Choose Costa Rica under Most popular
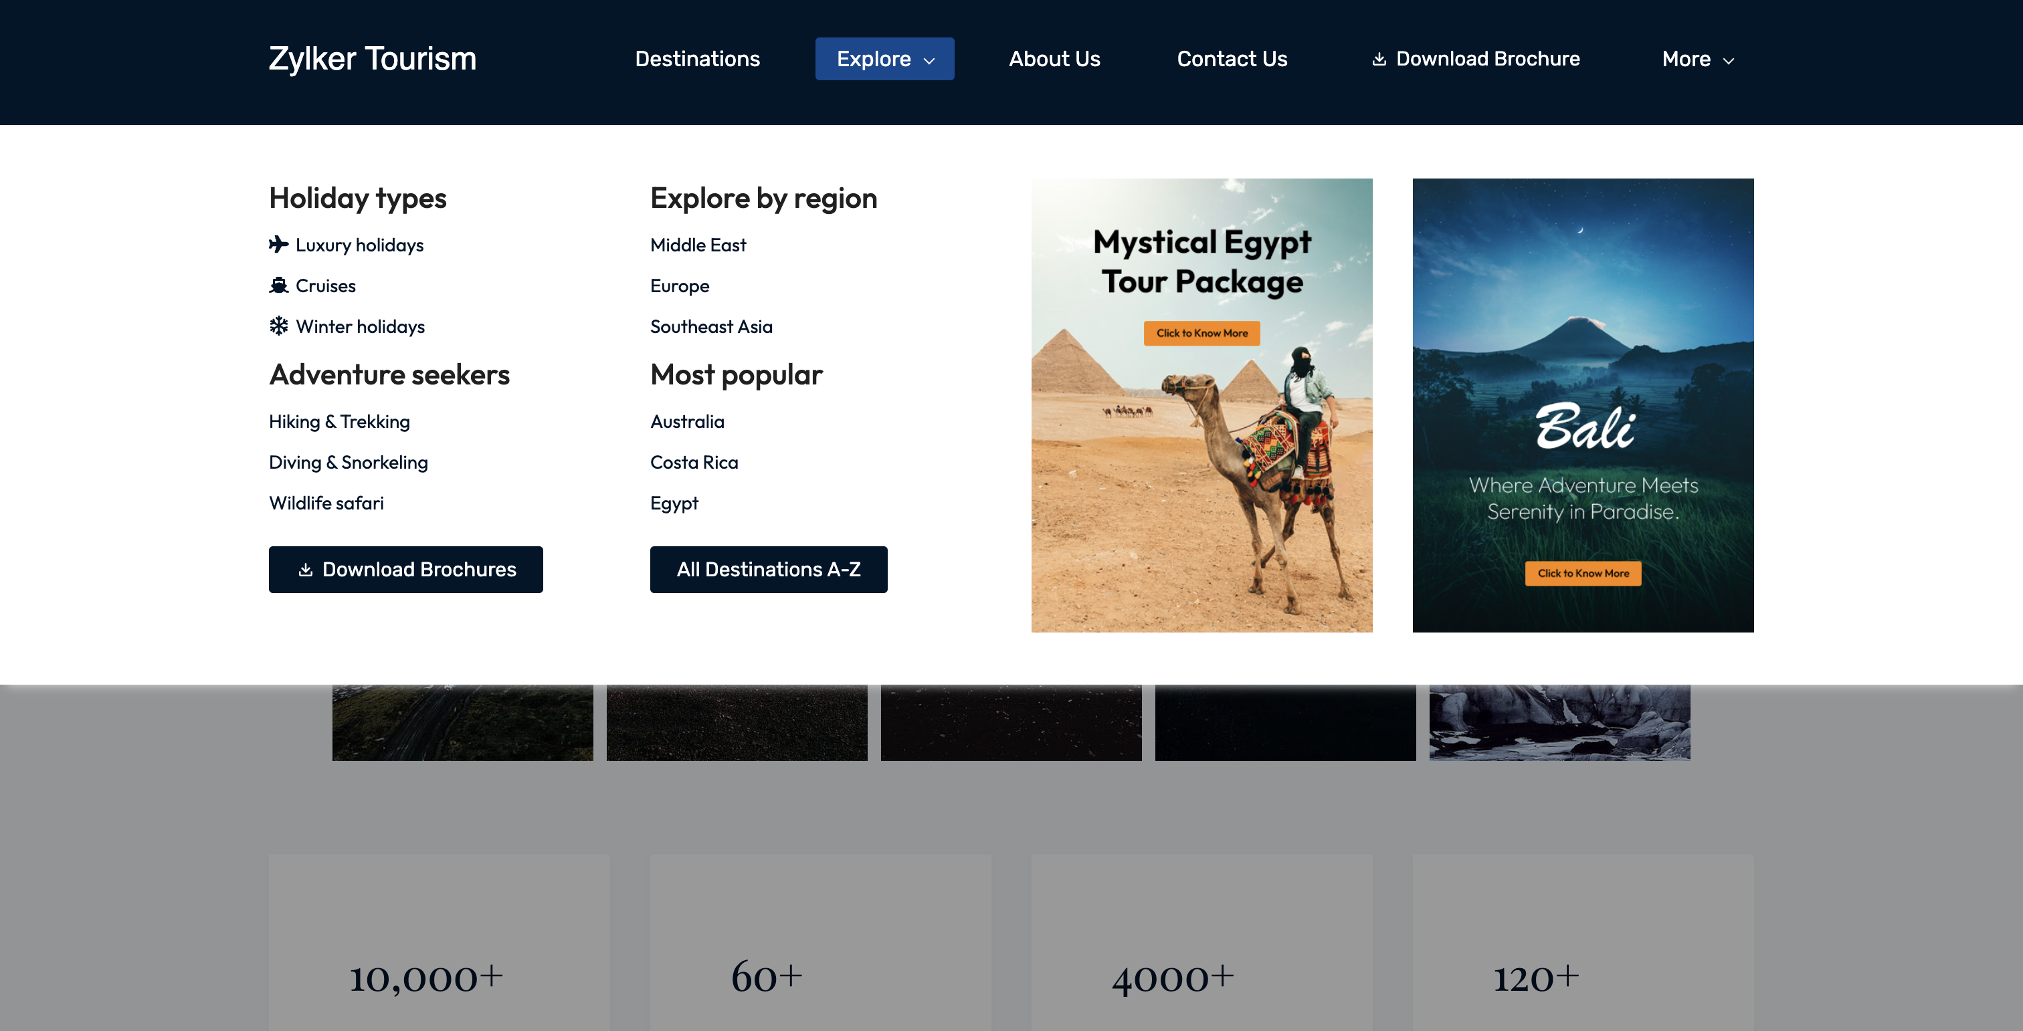The image size is (2023, 1031). point(694,462)
